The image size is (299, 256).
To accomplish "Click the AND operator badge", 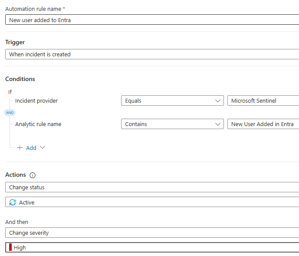I will point(10,113).
